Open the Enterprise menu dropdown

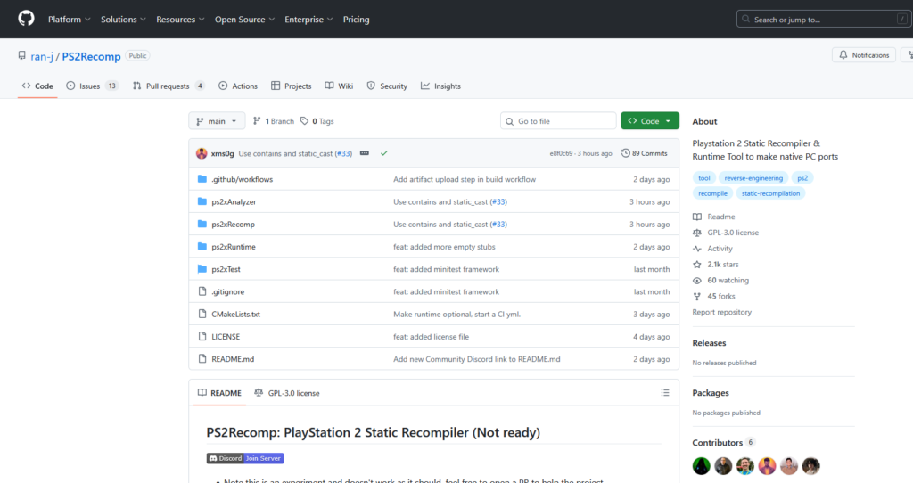click(308, 20)
